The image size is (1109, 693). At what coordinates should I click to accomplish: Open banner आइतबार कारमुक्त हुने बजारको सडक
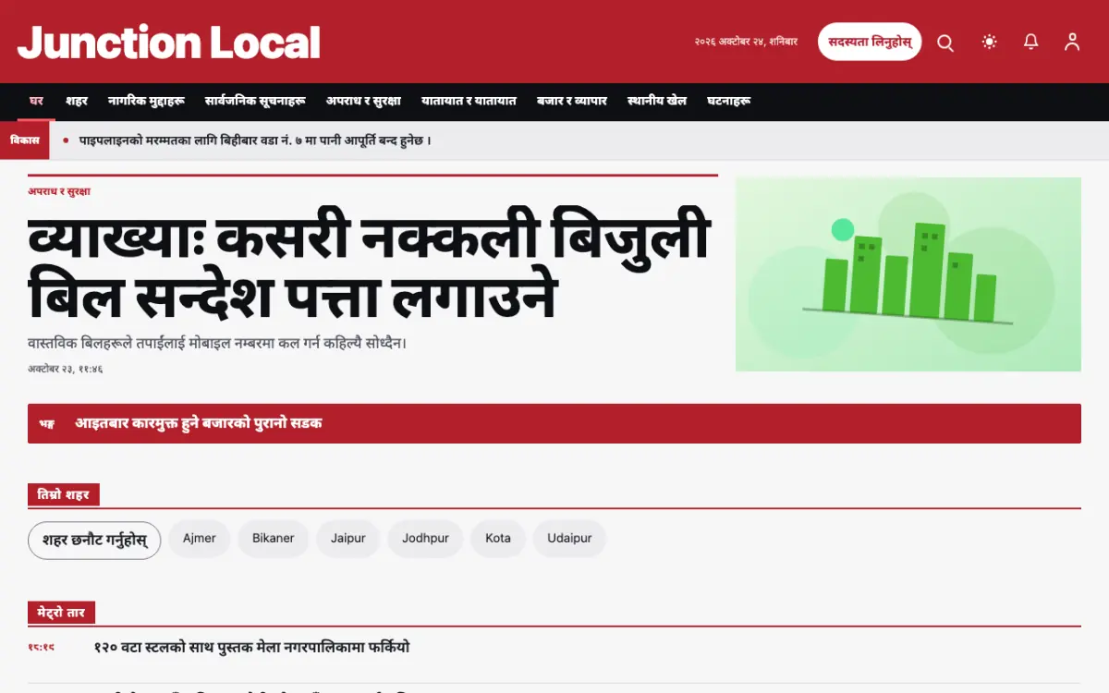554,423
